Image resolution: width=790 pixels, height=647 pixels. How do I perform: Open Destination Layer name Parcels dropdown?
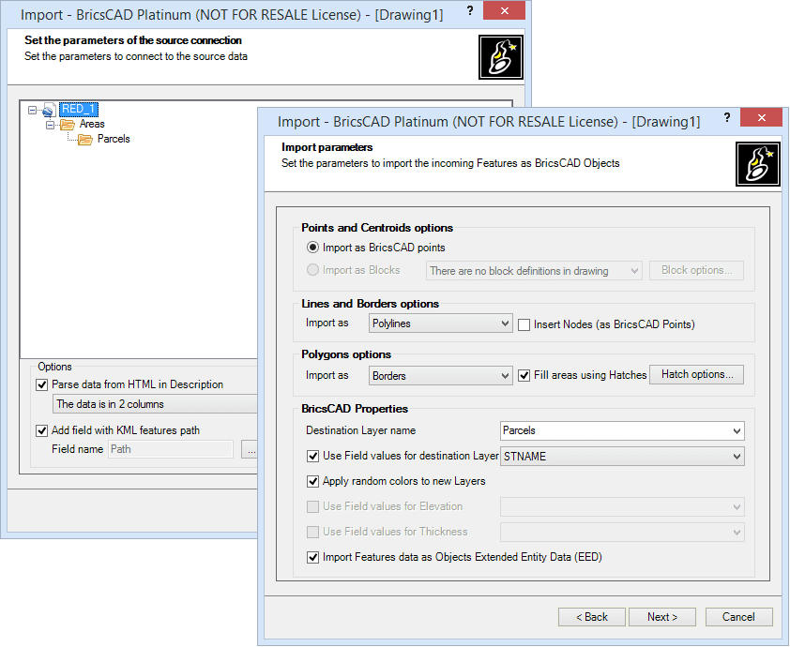click(622, 431)
